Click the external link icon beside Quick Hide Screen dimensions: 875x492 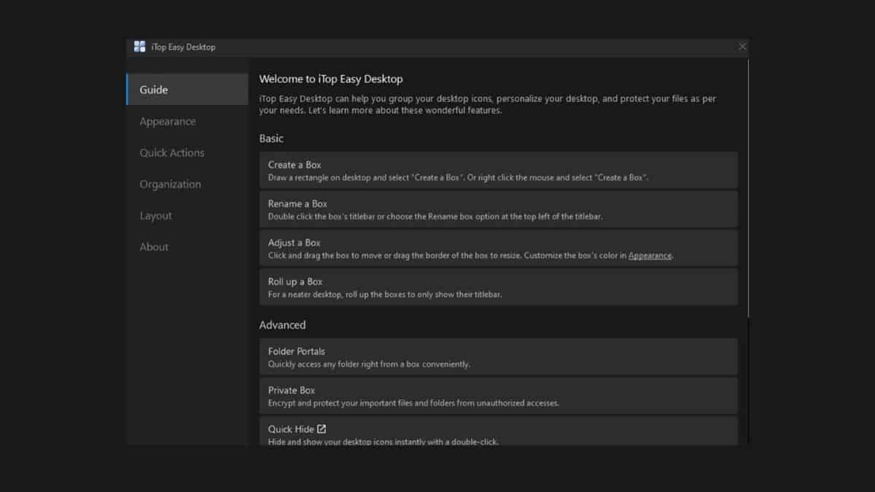(x=322, y=429)
